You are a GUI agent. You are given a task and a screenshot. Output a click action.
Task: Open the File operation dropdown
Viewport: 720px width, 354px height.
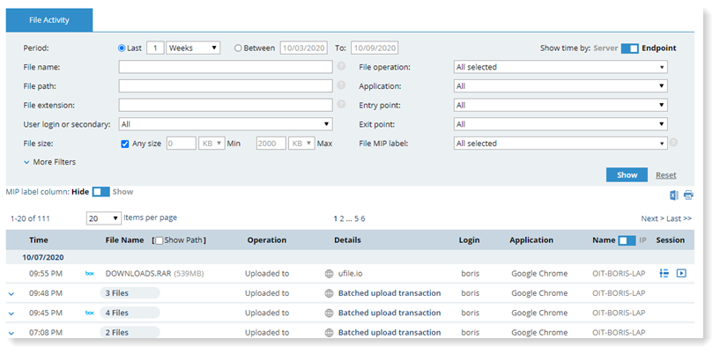tap(560, 67)
